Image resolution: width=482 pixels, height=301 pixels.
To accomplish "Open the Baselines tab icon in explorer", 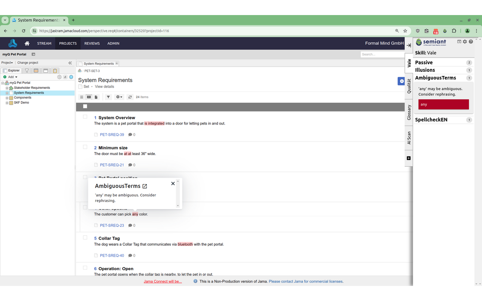I will tap(46, 70).
